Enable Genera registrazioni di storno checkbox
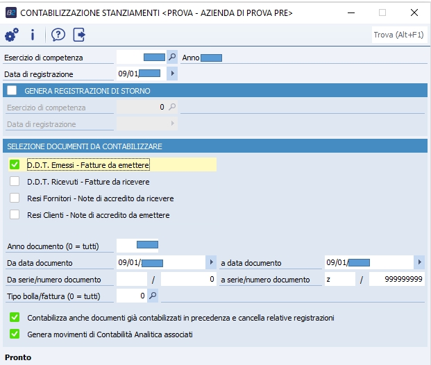 tap(12, 90)
